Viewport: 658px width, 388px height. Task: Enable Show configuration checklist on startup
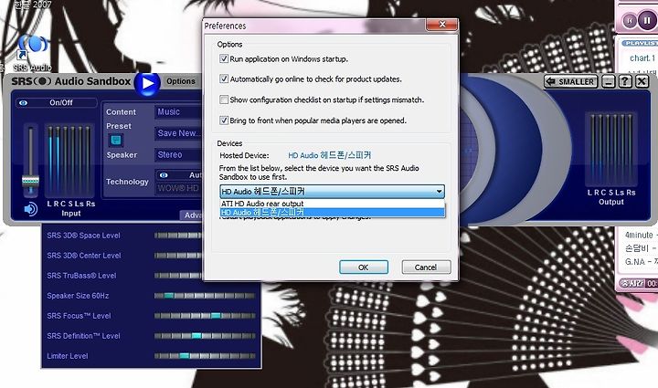[224, 100]
